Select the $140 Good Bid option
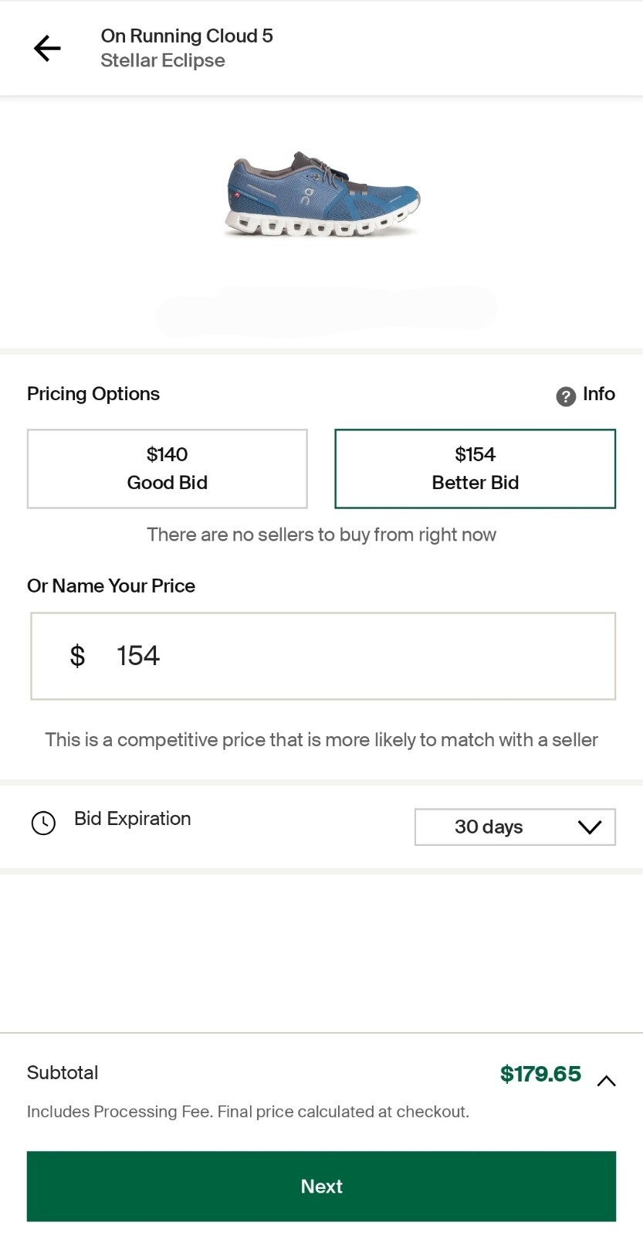Viewport: 643px width, 1236px height. (x=168, y=469)
